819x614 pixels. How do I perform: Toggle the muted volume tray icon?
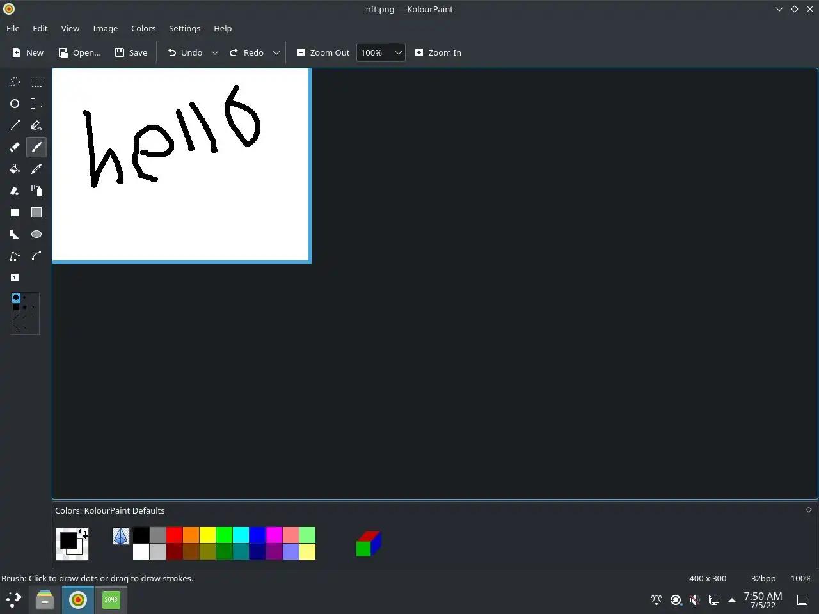click(x=695, y=600)
